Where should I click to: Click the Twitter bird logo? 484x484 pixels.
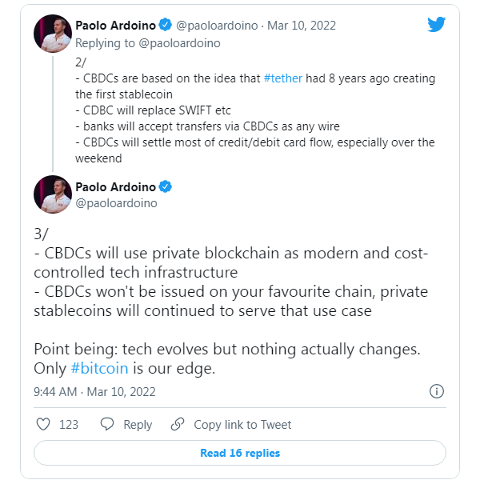(436, 24)
